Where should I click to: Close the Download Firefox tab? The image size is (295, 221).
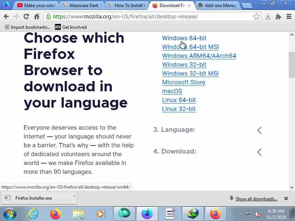click(189, 6)
